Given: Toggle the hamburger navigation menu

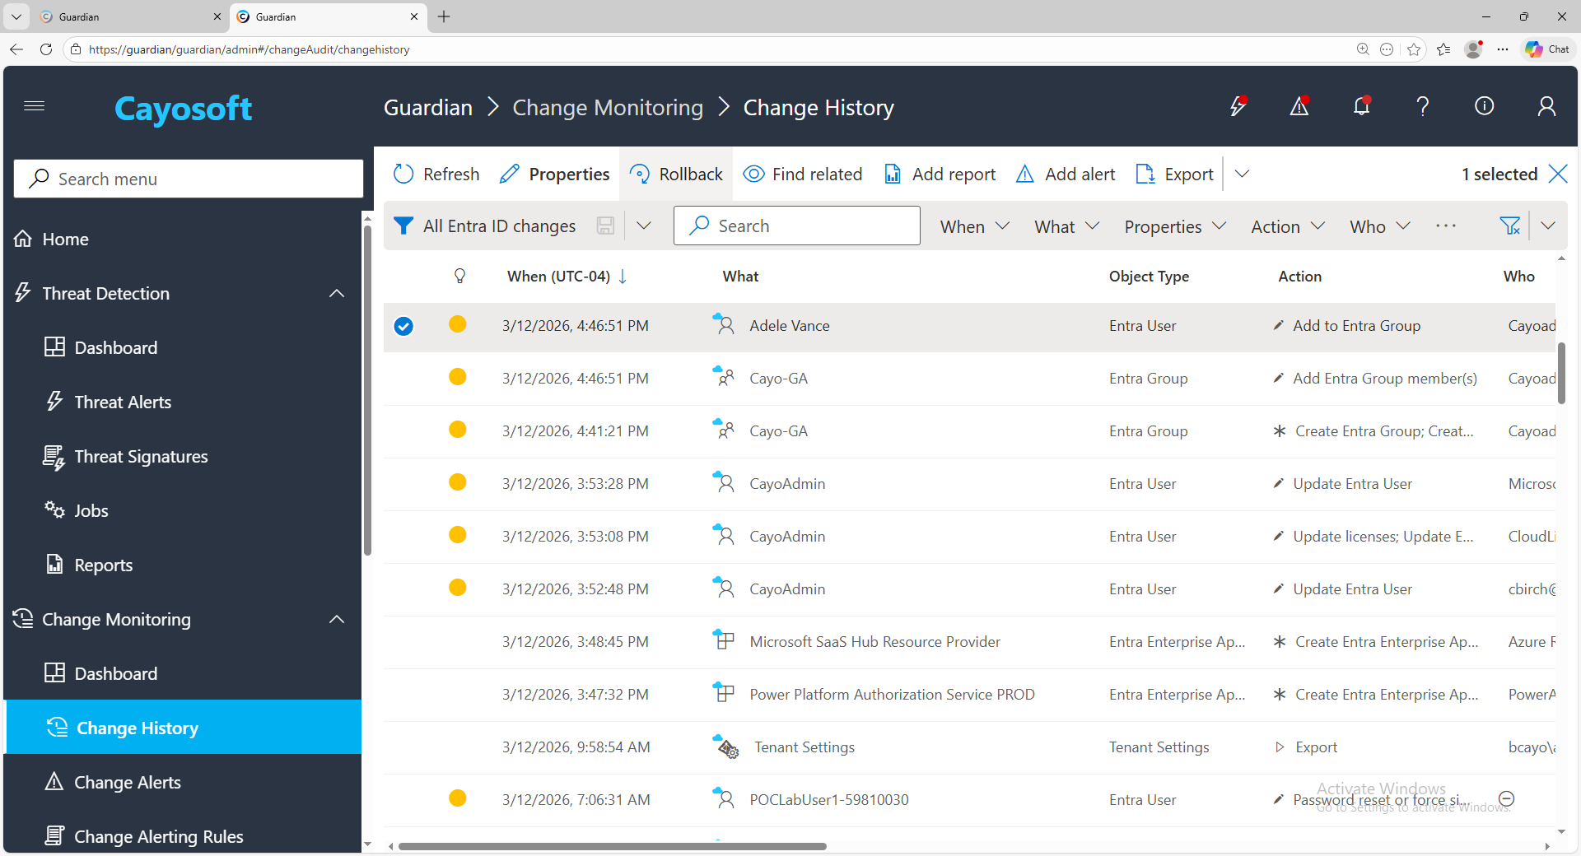Looking at the screenshot, I should 35,106.
